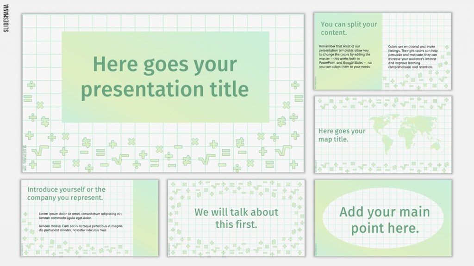This screenshot has height=266, width=474.
Task: Select the 'Add your main point here' slide
Action: [x=383, y=218]
